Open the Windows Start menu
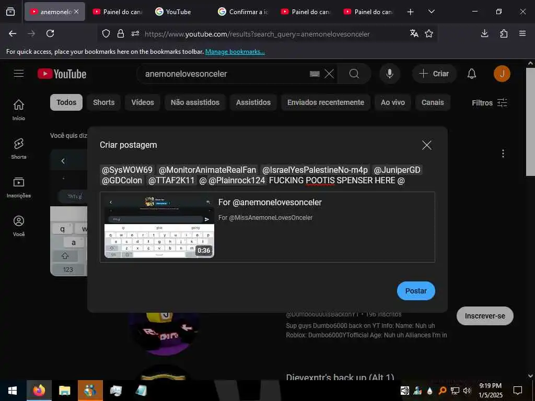The image size is (535, 401). pyautogui.click(x=13, y=391)
